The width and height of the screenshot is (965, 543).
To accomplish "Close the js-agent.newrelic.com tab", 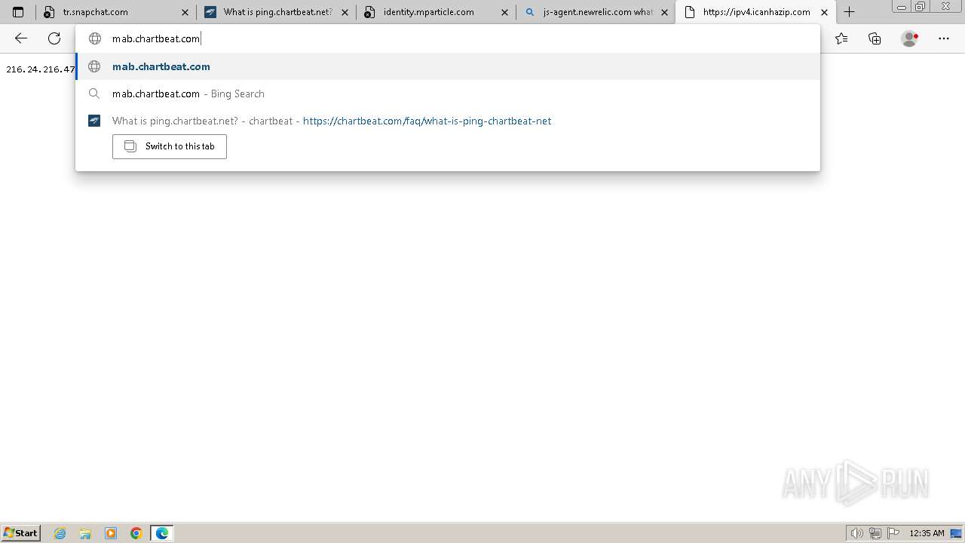I will point(665,12).
